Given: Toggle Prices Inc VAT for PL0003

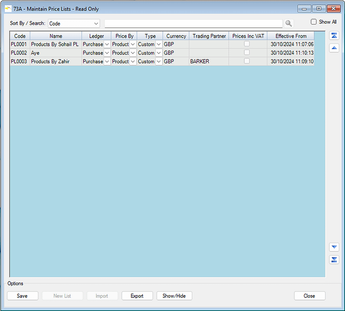Looking at the screenshot, I should [247, 62].
